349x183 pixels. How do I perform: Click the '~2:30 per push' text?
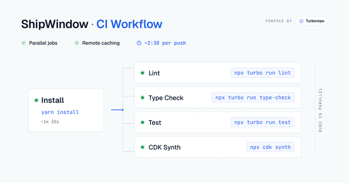[165, 43]
